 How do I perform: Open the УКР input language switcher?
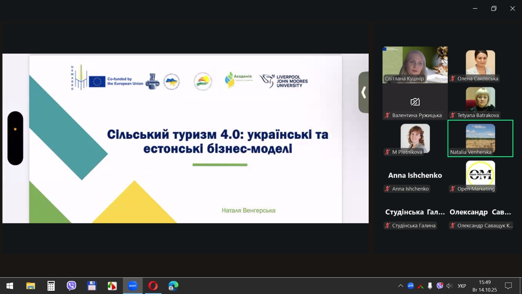coord(462,286)
